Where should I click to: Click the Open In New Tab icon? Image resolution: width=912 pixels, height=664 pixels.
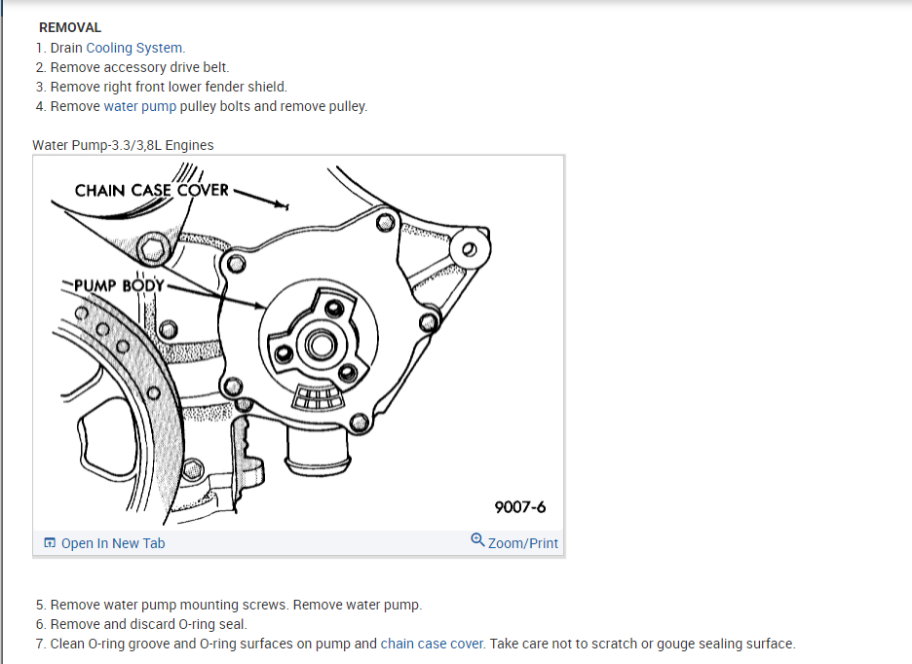[50, 542]
